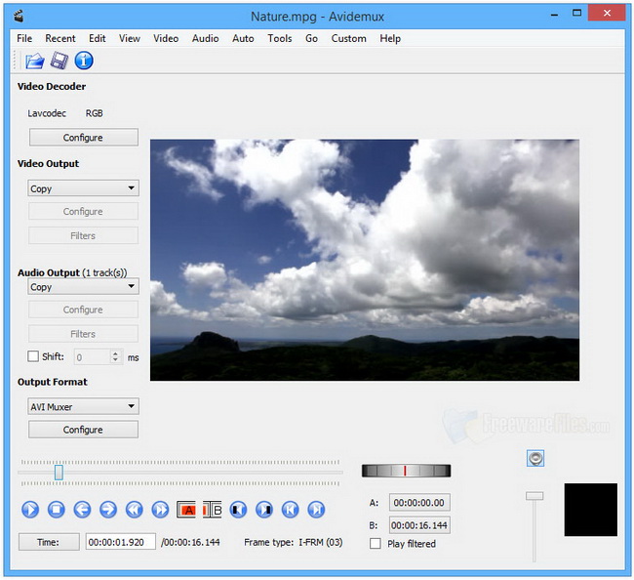The image size is (634, 580).
Task: Click the audio speaker icon above volume slider
Action: 534,458
